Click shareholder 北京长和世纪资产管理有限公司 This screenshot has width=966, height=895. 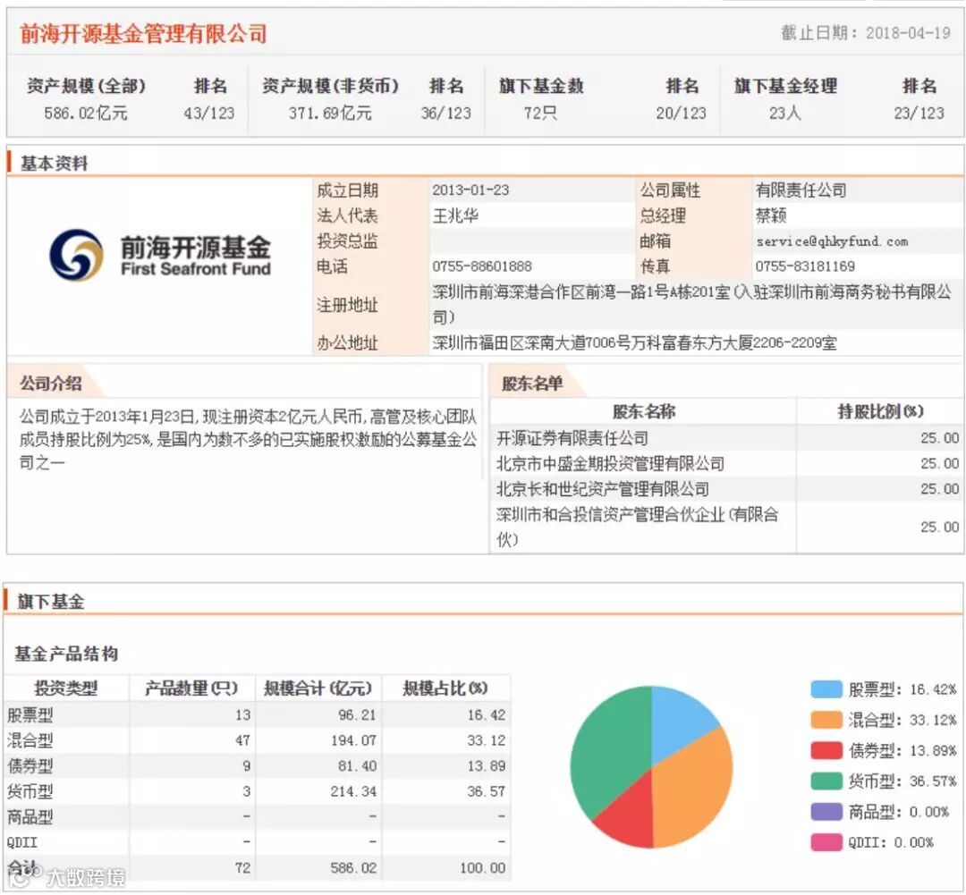603,488
